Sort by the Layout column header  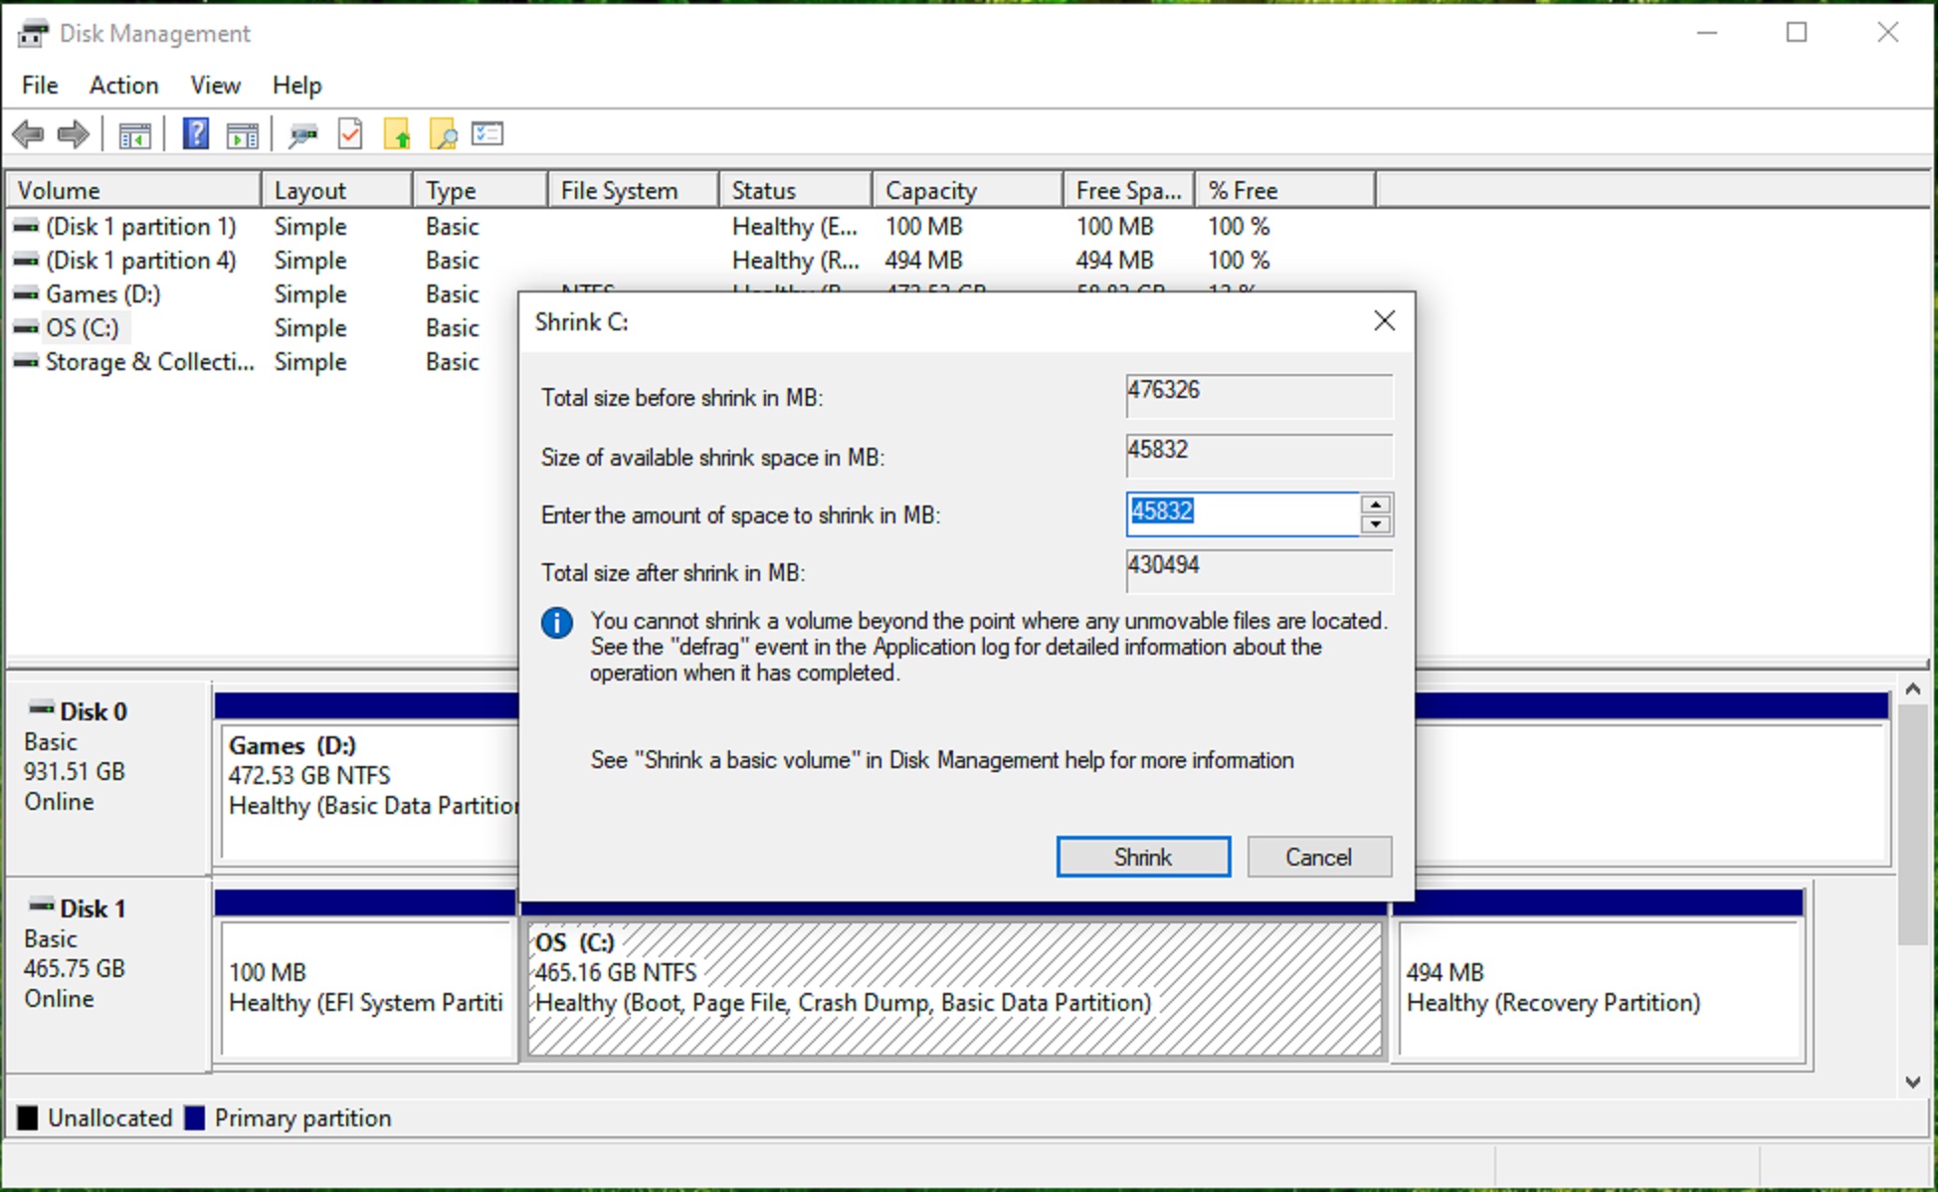(x=337, y=190)
